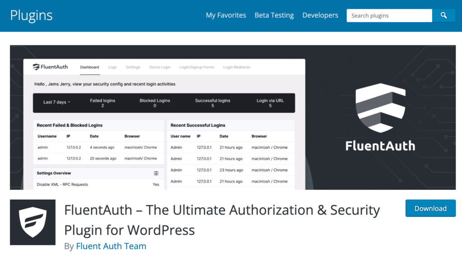
Task: Click the Login via URL 5 stat
Action: click(270, 103)
